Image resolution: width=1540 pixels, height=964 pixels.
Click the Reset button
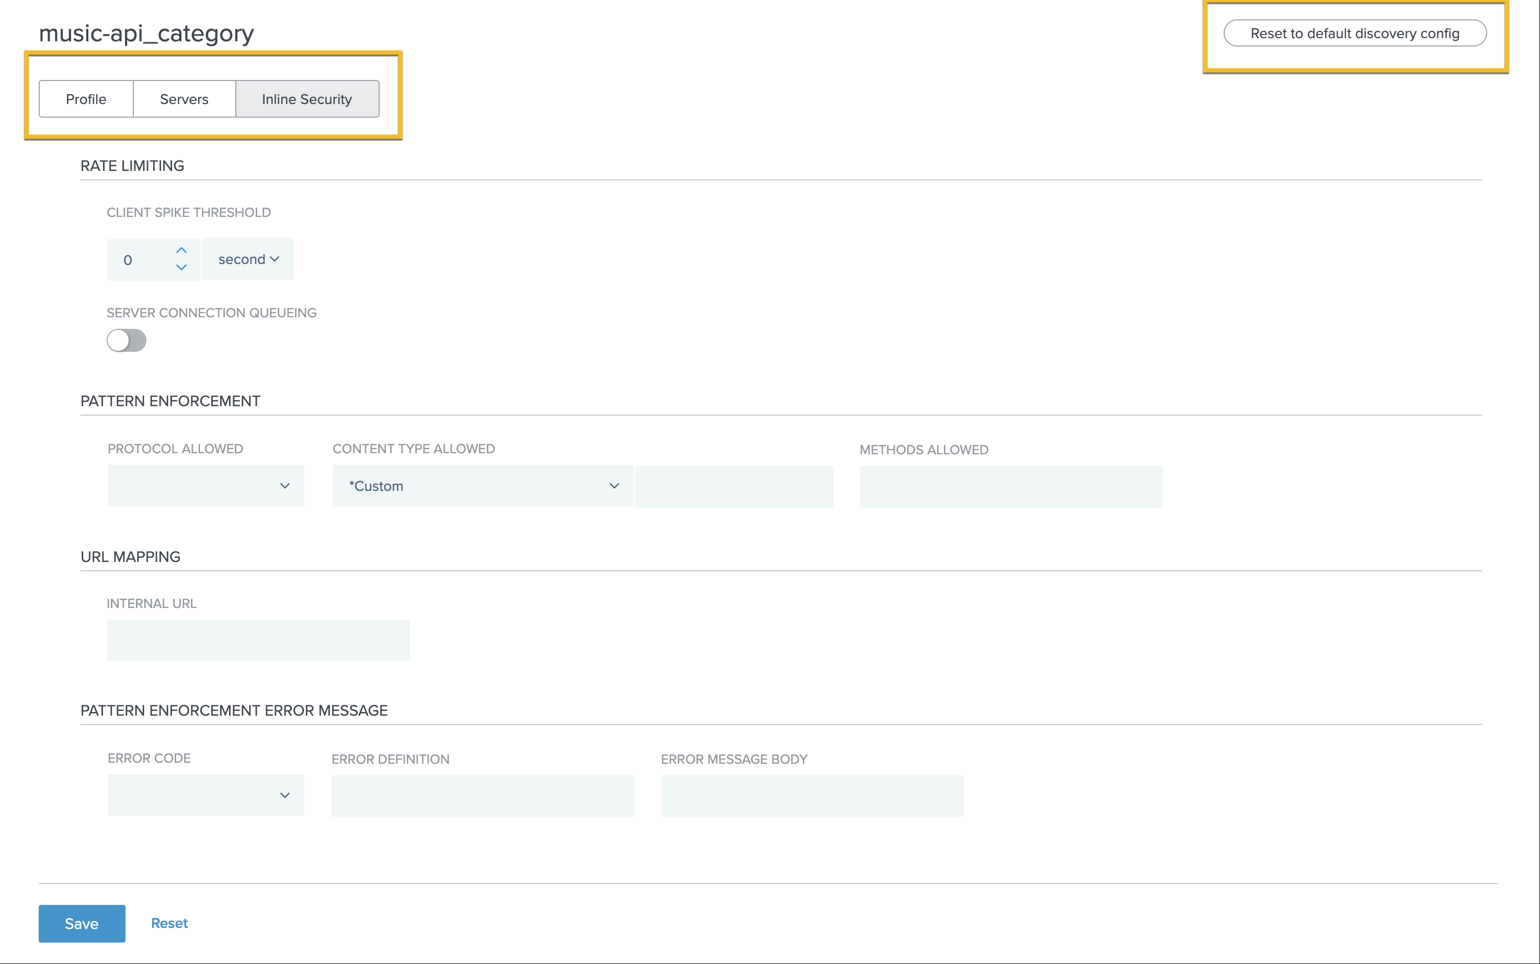[x=169, y=923]
